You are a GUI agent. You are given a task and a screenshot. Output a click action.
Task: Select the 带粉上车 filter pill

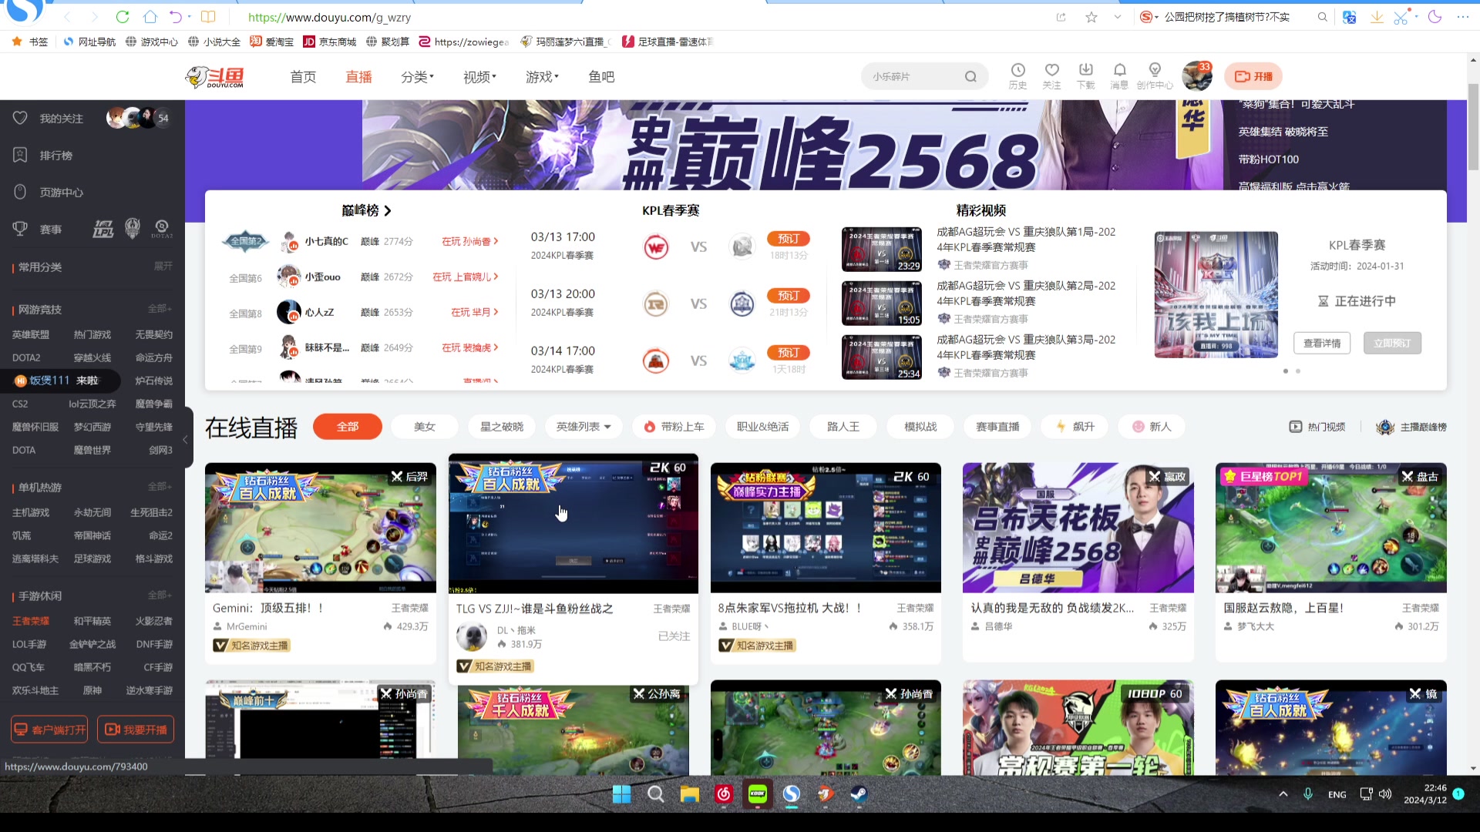[x=674, y=427]
